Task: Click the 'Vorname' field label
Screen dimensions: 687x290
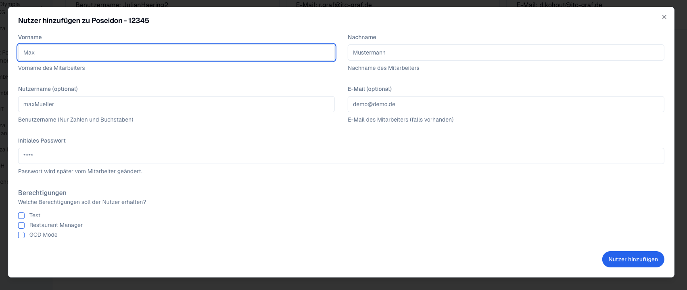Action: [30, 37]
